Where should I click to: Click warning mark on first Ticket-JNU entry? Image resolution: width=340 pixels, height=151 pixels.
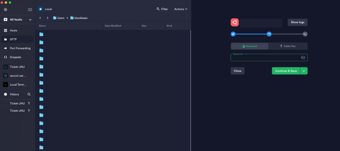29,103
